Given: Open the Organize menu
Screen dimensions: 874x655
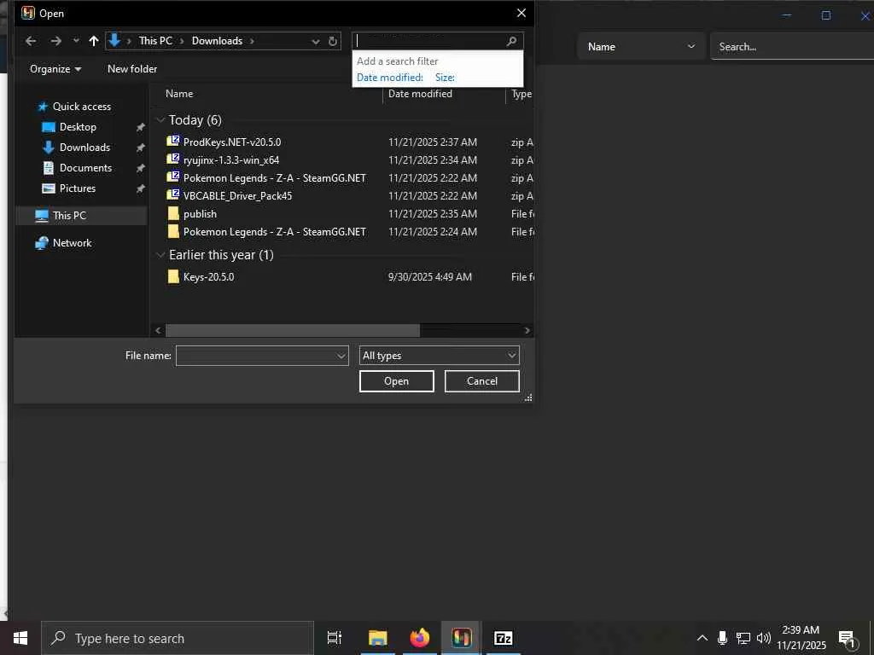Looking at the screenshot, I should click(55, 69).
